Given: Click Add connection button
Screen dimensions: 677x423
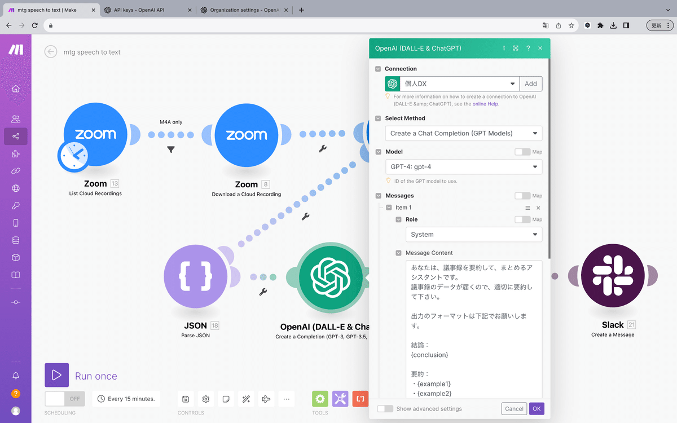Looking at the screenshot, I should point(531,83).
